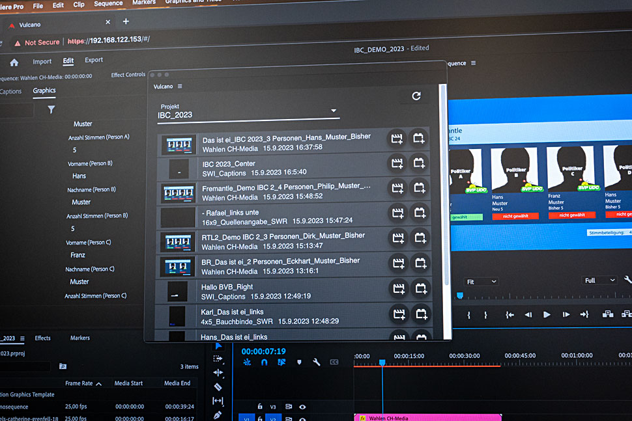Step back one frame in program monitor
Image resolution: width=632 pixels, height=421 pixels.
click(x=528, y=315)
